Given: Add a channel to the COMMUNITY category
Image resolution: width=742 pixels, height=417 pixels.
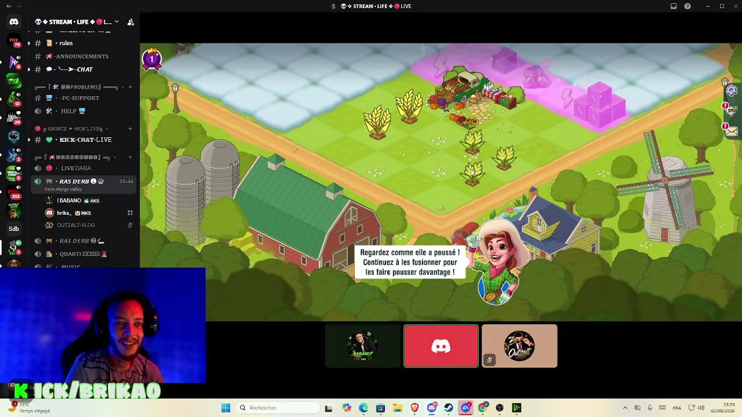Looking at the screenshot, I should tap(130, 157).
